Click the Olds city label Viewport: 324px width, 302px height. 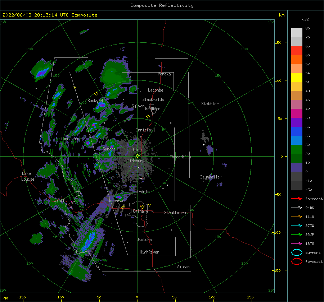[137, 150]
